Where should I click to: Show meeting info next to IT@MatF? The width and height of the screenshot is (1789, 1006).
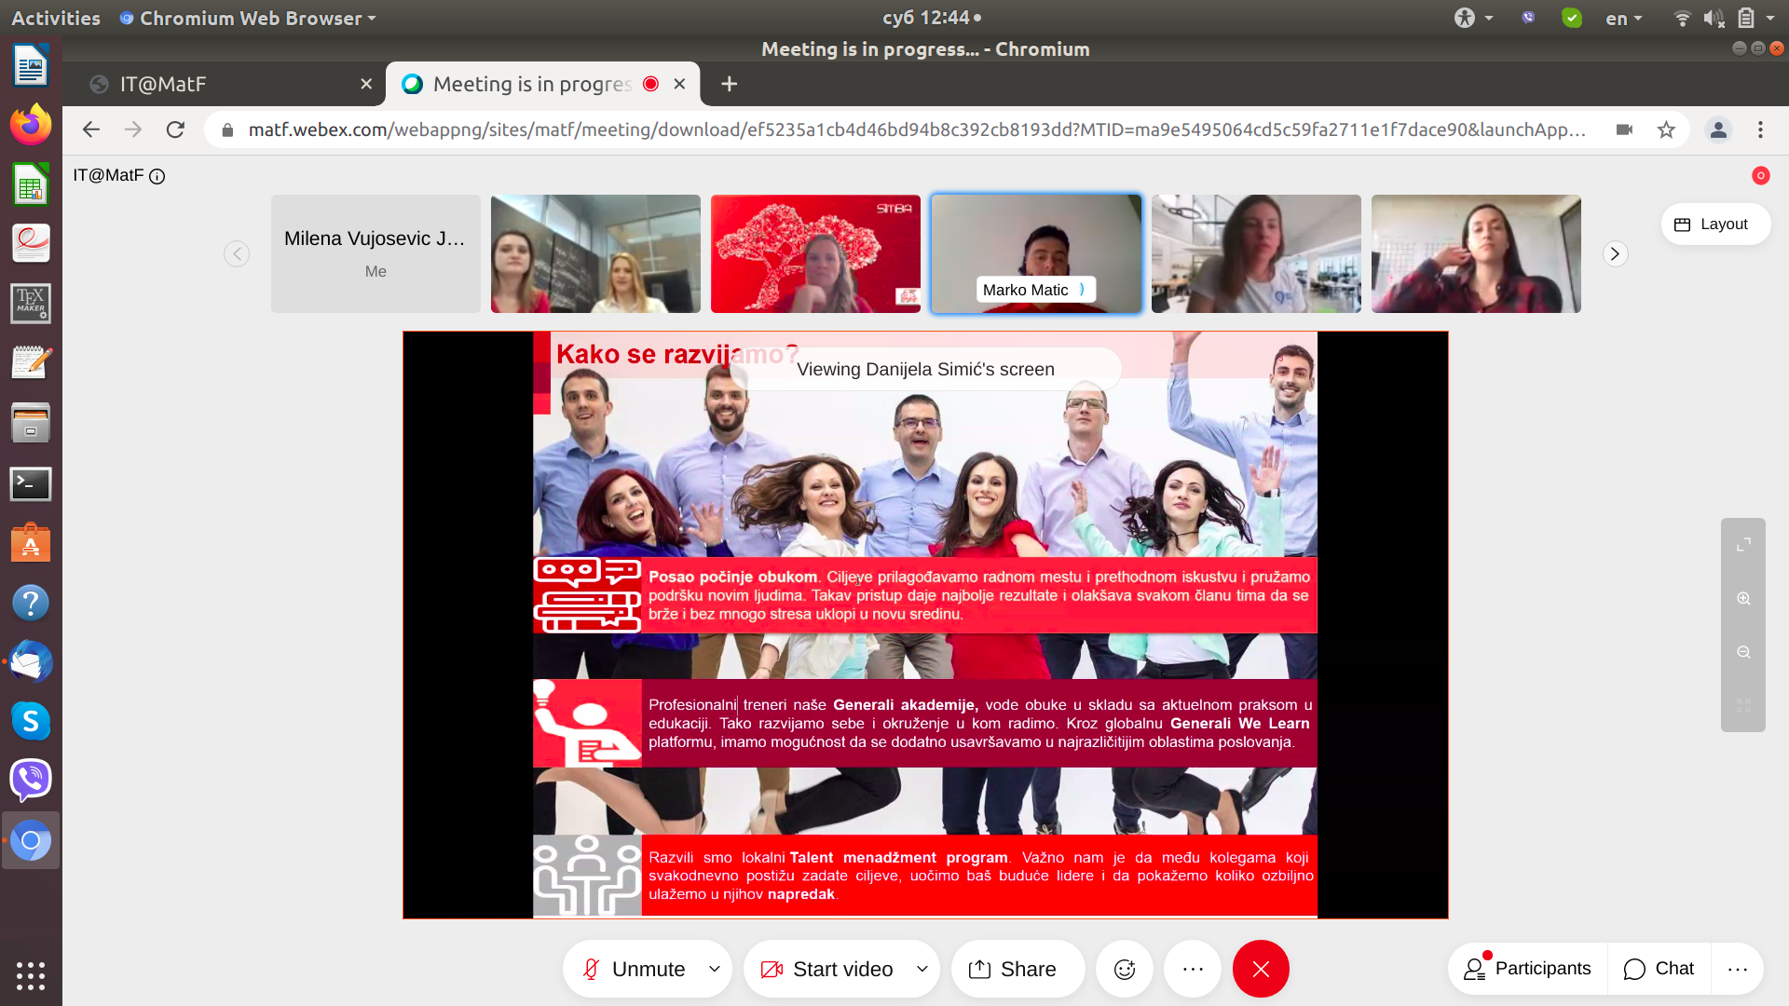tap(157, 176)
